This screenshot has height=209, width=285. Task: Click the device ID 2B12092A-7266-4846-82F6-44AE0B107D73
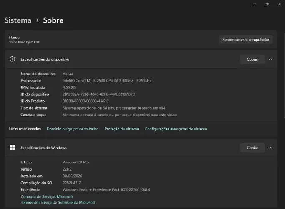[x=99, y=94]
